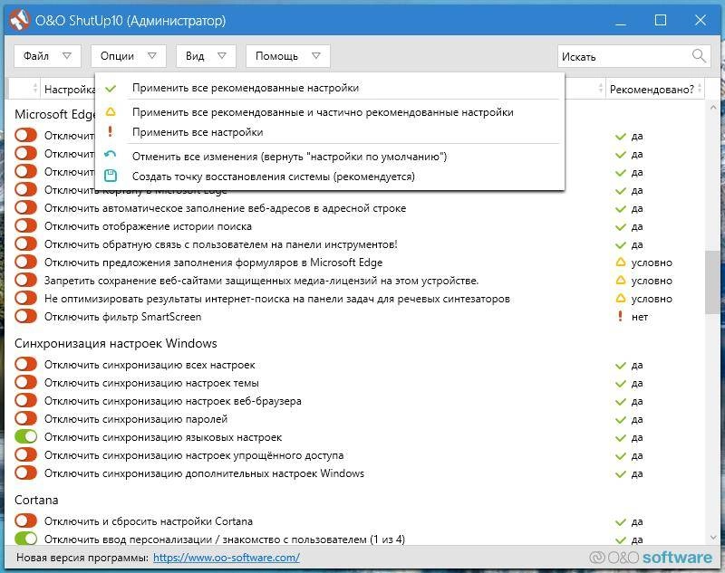Viewport: 725px width, 573px height.
Task: Click the Cortana section heading
Action: (36, 500)
